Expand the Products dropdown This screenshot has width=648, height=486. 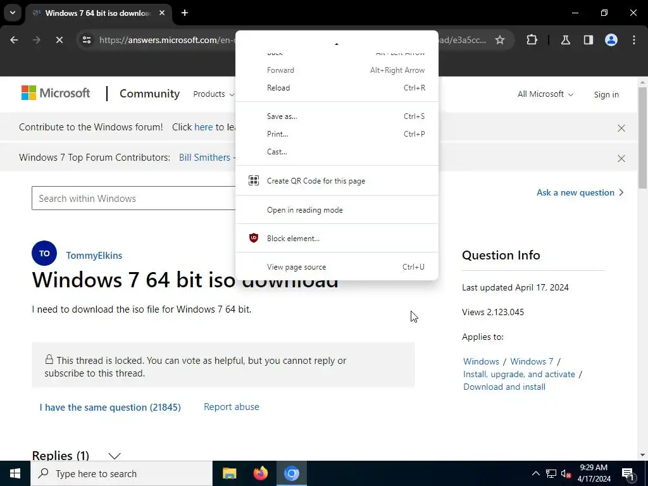click(213, 94)
